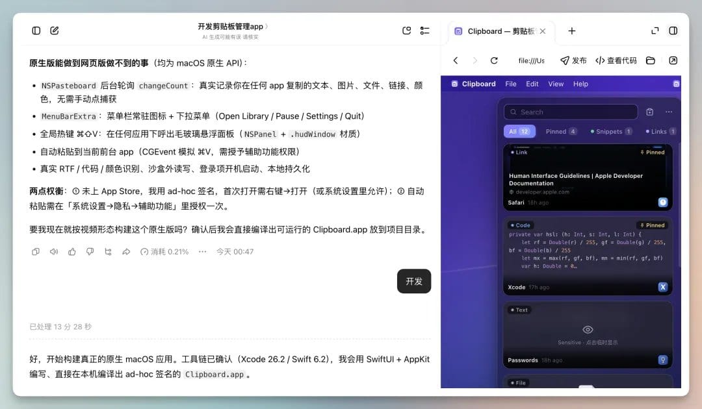
Task: Click the 发布 publish button
Action: [x=573, y=60]
